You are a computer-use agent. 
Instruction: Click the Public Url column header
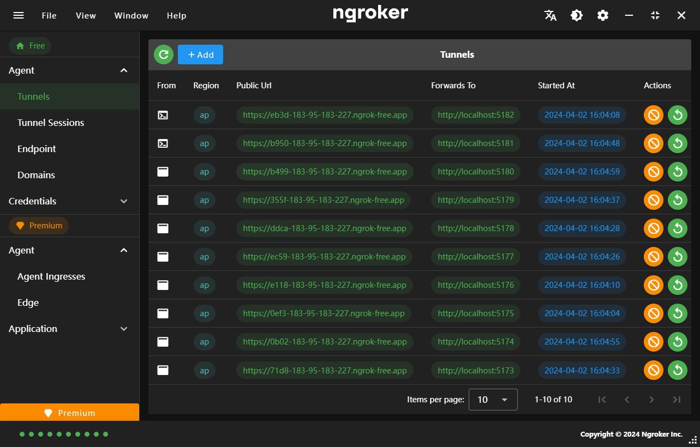(254, 86)
